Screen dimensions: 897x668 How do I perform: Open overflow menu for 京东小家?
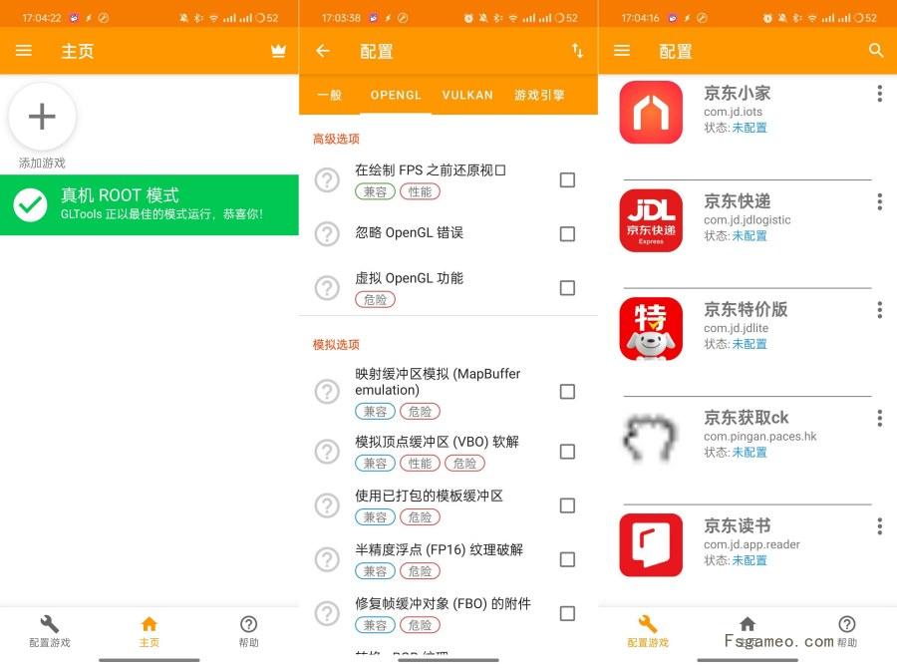pyautogui.click(x=879, y=94)
